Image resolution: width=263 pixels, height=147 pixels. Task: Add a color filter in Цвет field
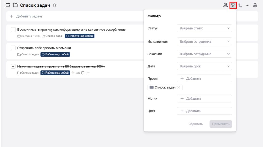point(204,111)
